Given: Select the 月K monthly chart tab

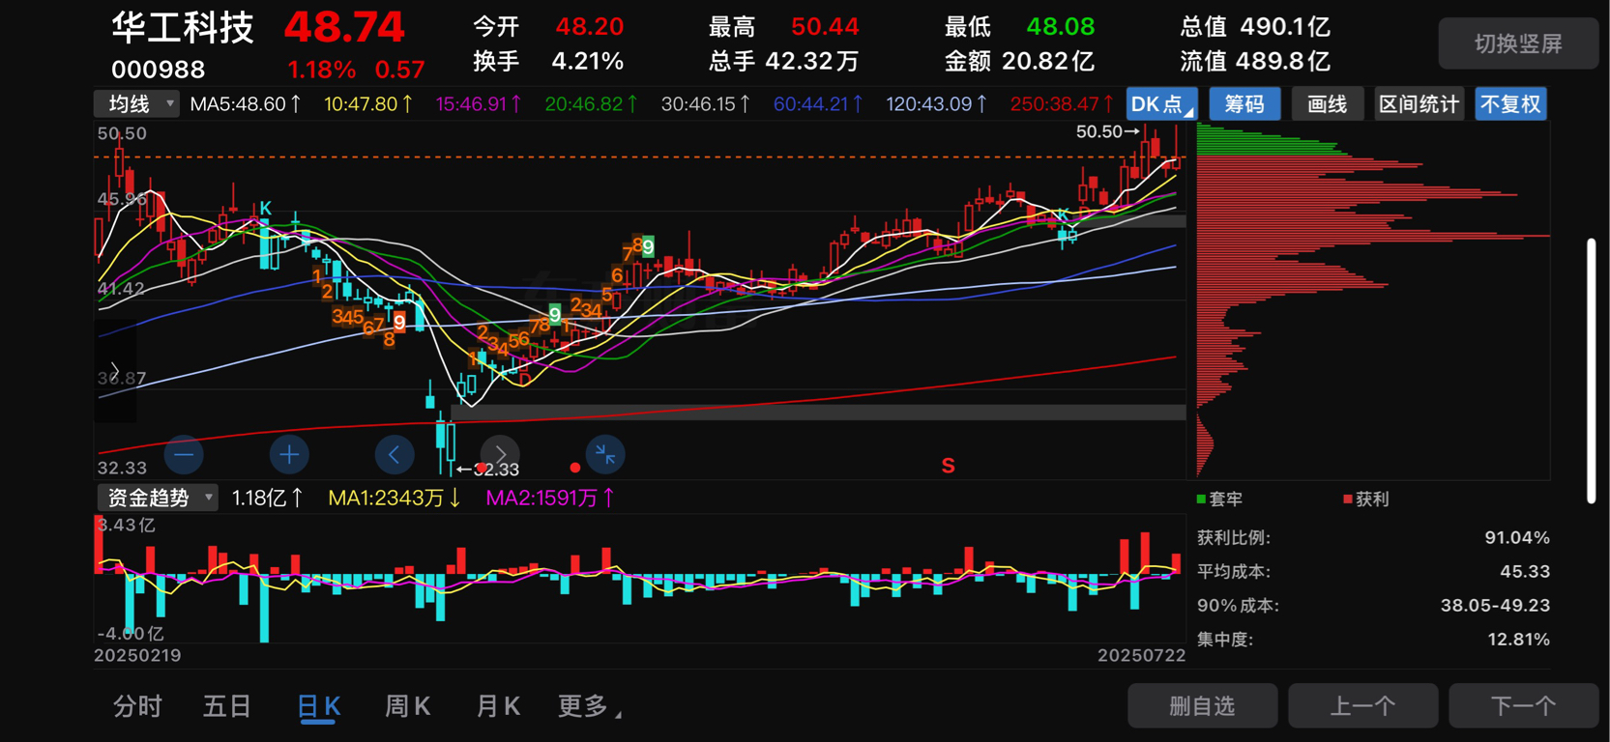Looking at the screenshot, I should [x=498, y=706].
